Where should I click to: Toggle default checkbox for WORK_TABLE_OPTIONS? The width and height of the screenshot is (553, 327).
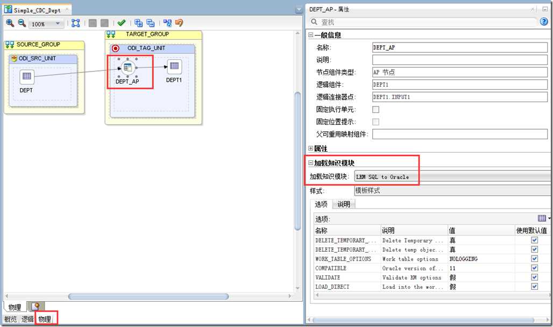point(535,259)
